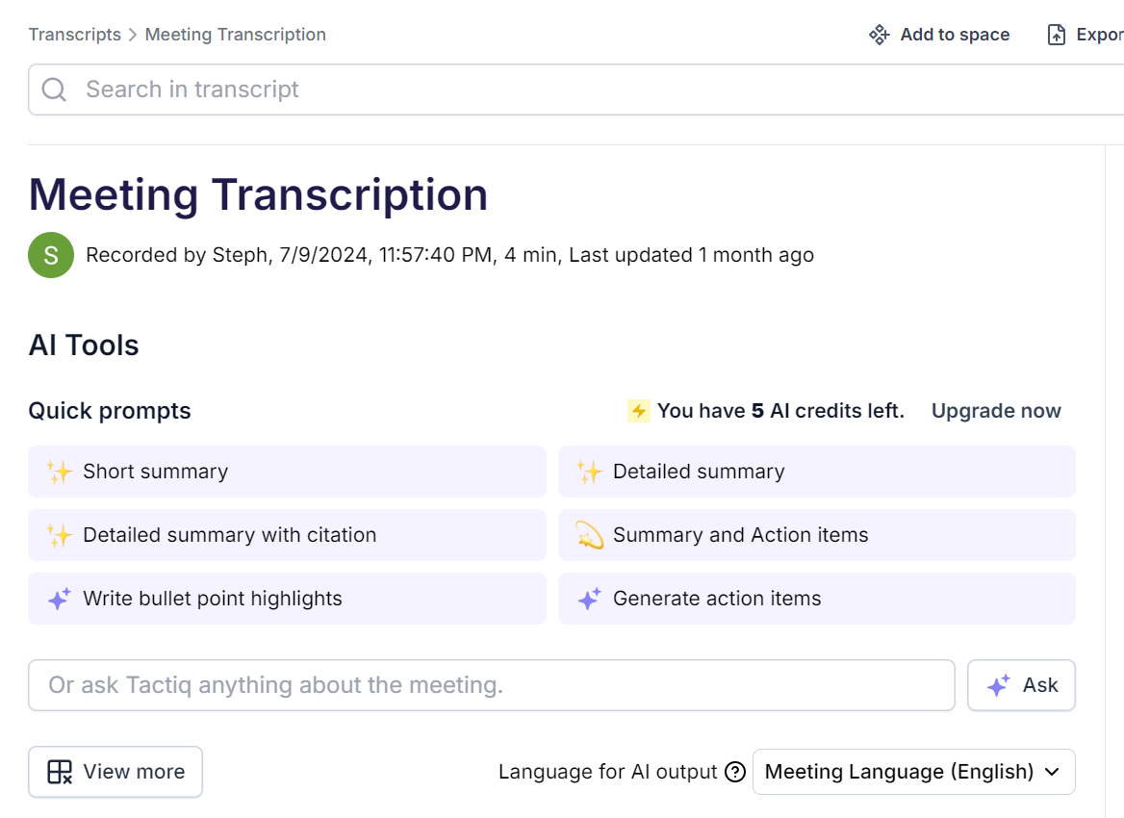Viewport: 1124px width, 818px height.
Task: Click sparkle icon beside Detailed summary with citation
Action: click(60, 535)
